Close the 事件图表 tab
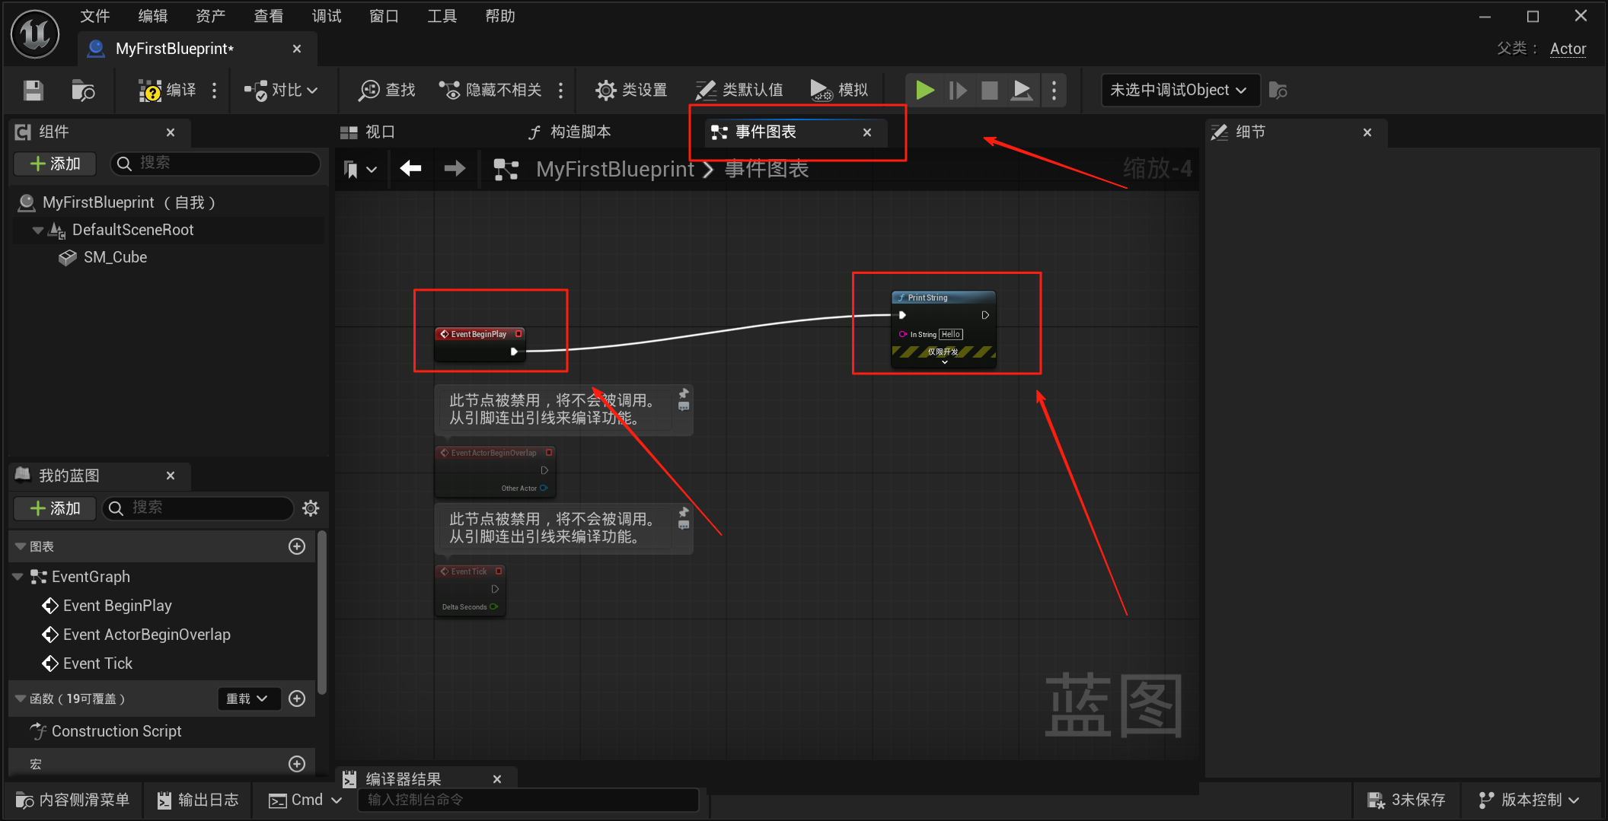1608x821 pixels. coord(867,132)
